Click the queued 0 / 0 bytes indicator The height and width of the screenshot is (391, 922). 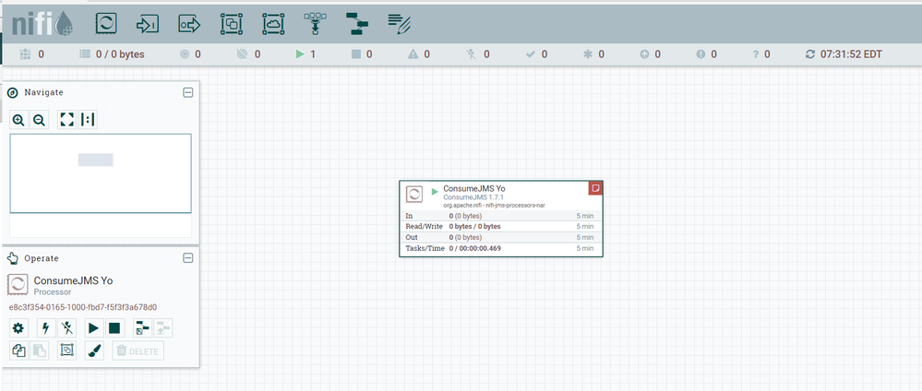(x=112, y=54)
